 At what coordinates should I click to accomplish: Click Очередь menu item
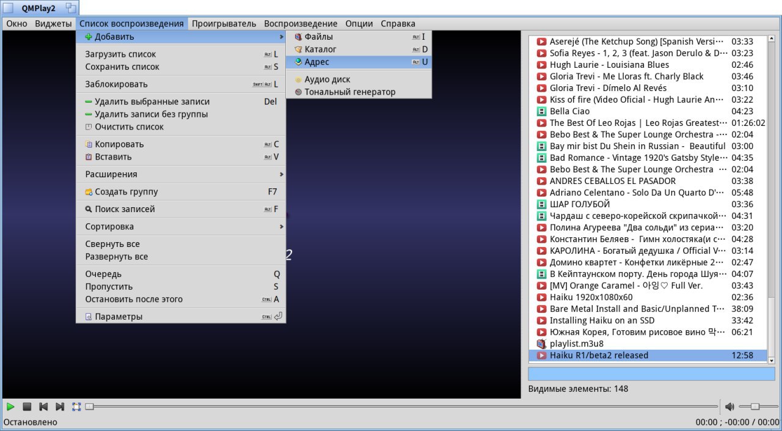(181, 274)
